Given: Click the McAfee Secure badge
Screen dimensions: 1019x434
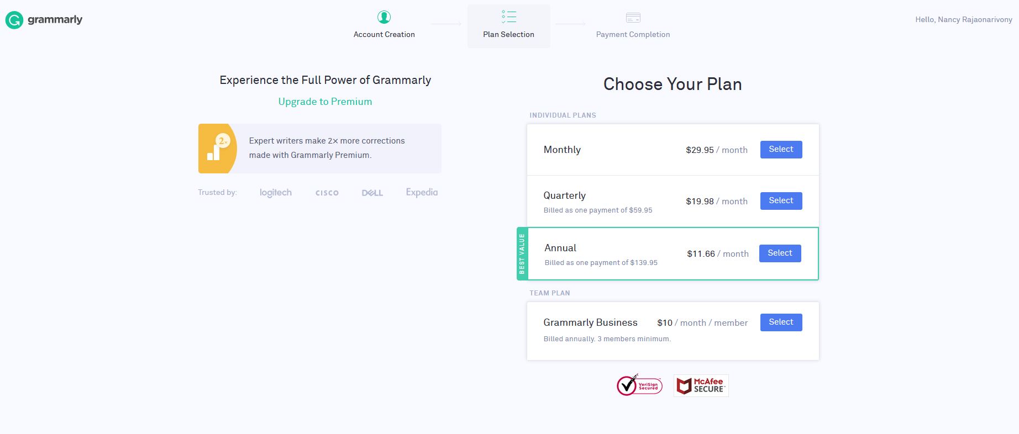Looking at the screenshot, I should (x=701, y=385).
